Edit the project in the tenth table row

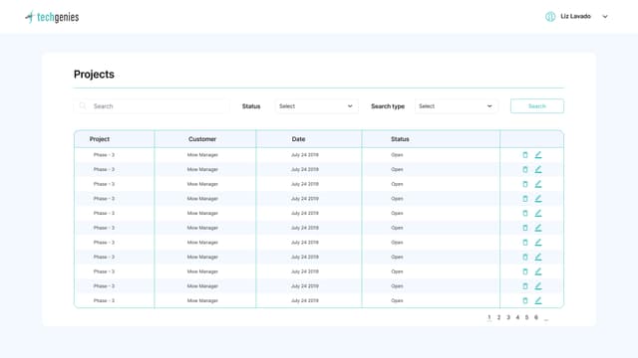(538, 286)
